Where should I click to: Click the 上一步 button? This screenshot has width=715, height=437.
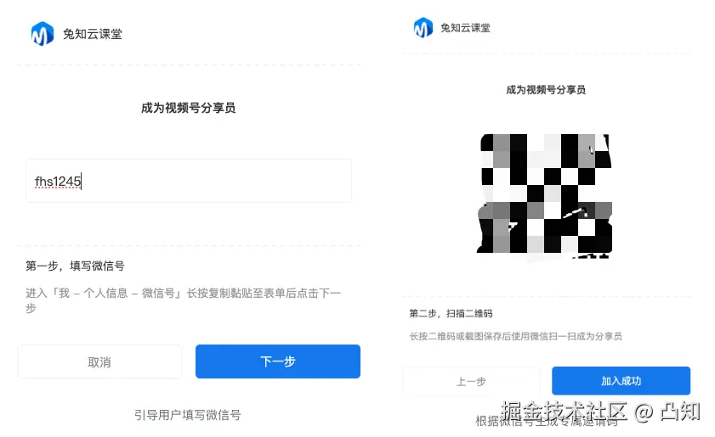coord(471,381)
